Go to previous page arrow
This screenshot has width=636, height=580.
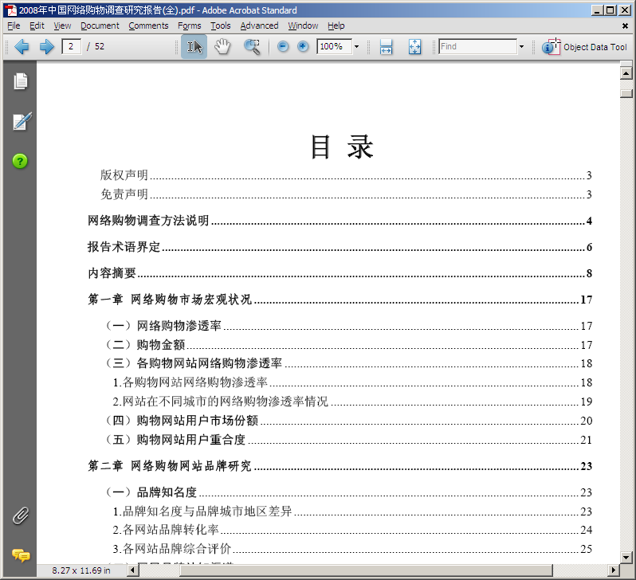point(22,47)
